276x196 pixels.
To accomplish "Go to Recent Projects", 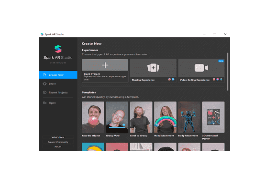I will click(x=58, y=93).
